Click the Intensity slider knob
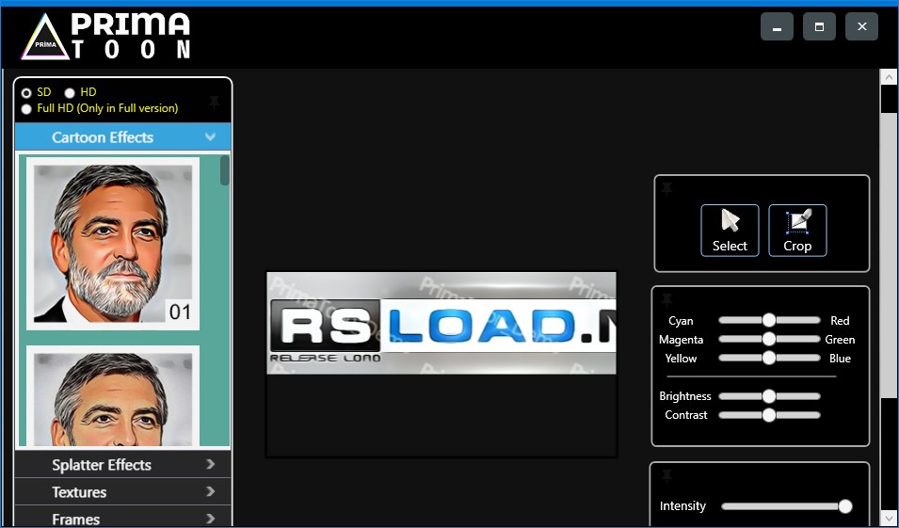Image resolution: width=899 pixels, height=528 pixels. pos(844,506)
